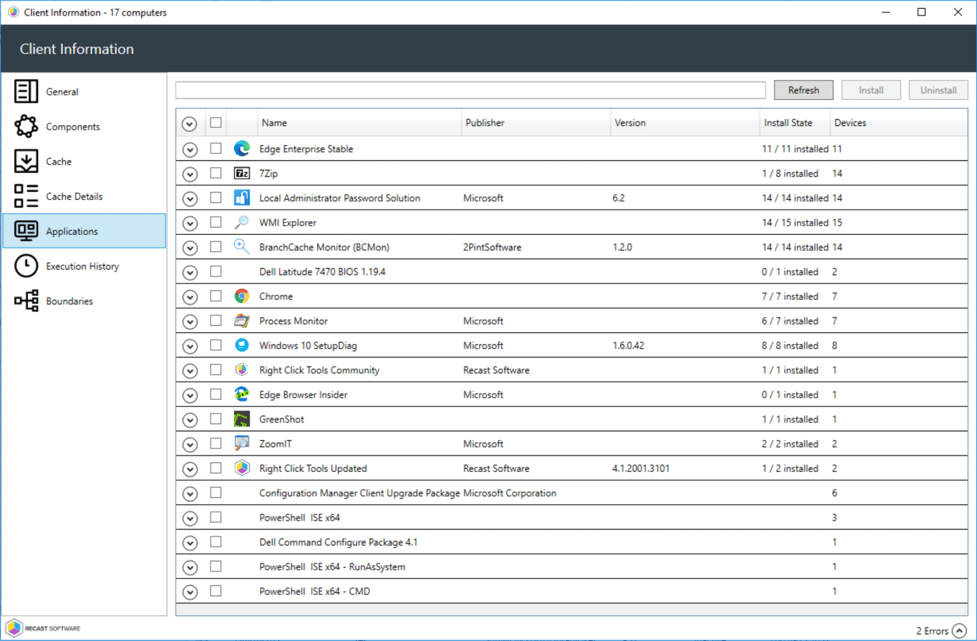Click the Install button
Viewport: 977px width, 641px height.
tap(871, 90)
